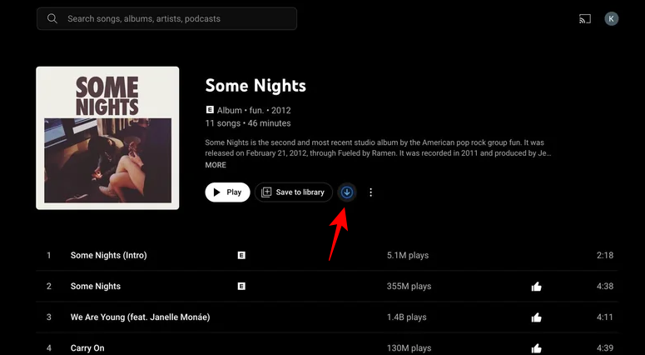Toggle like on Carry On track
The width and height of the screenshot is (645, 355).
click(x=536, y=348)
